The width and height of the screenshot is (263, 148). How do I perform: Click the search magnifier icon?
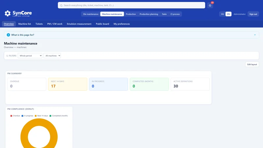click(x=61, y=6)
